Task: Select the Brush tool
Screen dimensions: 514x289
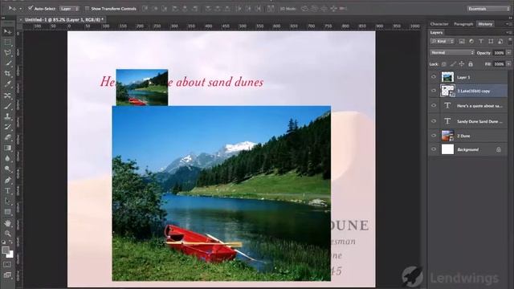Action: click(7, 106)
